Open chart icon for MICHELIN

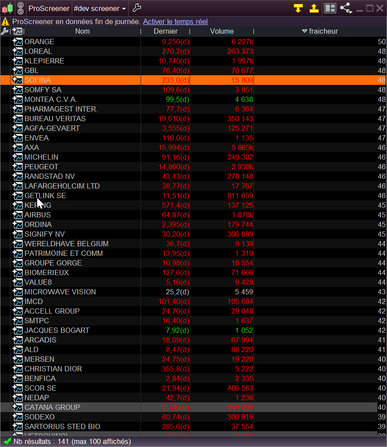coord(18,157)
